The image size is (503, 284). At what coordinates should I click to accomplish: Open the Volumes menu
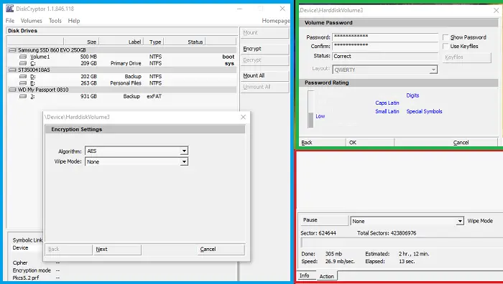(32, 21)
